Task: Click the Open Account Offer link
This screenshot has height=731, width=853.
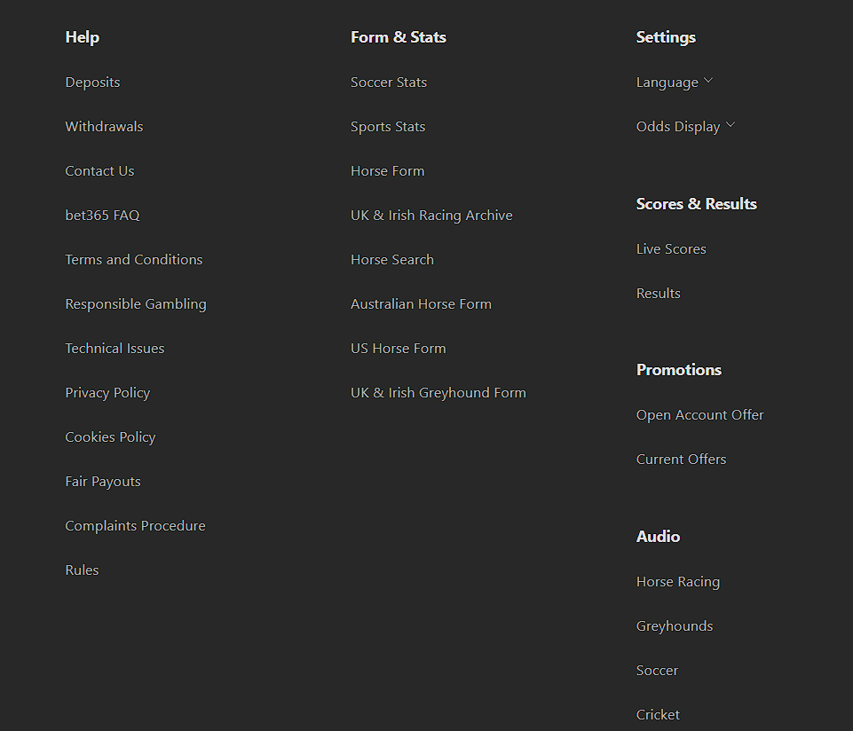Action: (x=699, y=415)
